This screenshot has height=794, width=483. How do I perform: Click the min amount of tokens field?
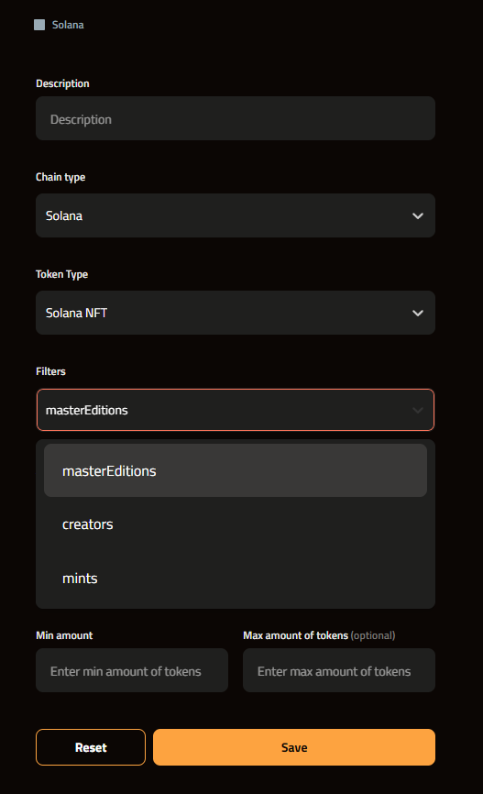click(x=132, y=670)
